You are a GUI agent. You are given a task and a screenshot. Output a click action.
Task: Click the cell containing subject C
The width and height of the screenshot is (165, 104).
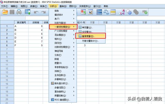(21, 34)
